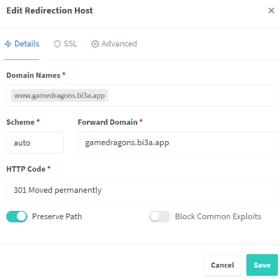Close the Edit Redirection Host dialog
This screenshot has width=280, height=280.
pyautogui.click(x=271, y=10)
